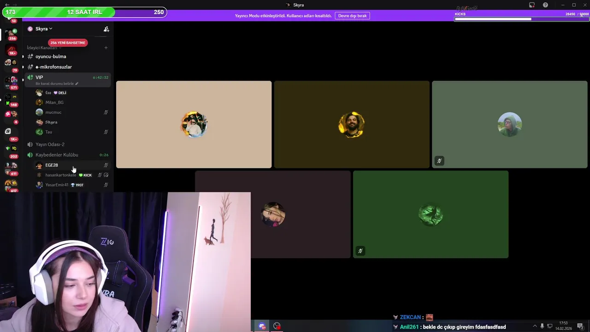Click the Discord icon in the taskbar
This screenshot has height=332, width=590.
coord(262,326)
